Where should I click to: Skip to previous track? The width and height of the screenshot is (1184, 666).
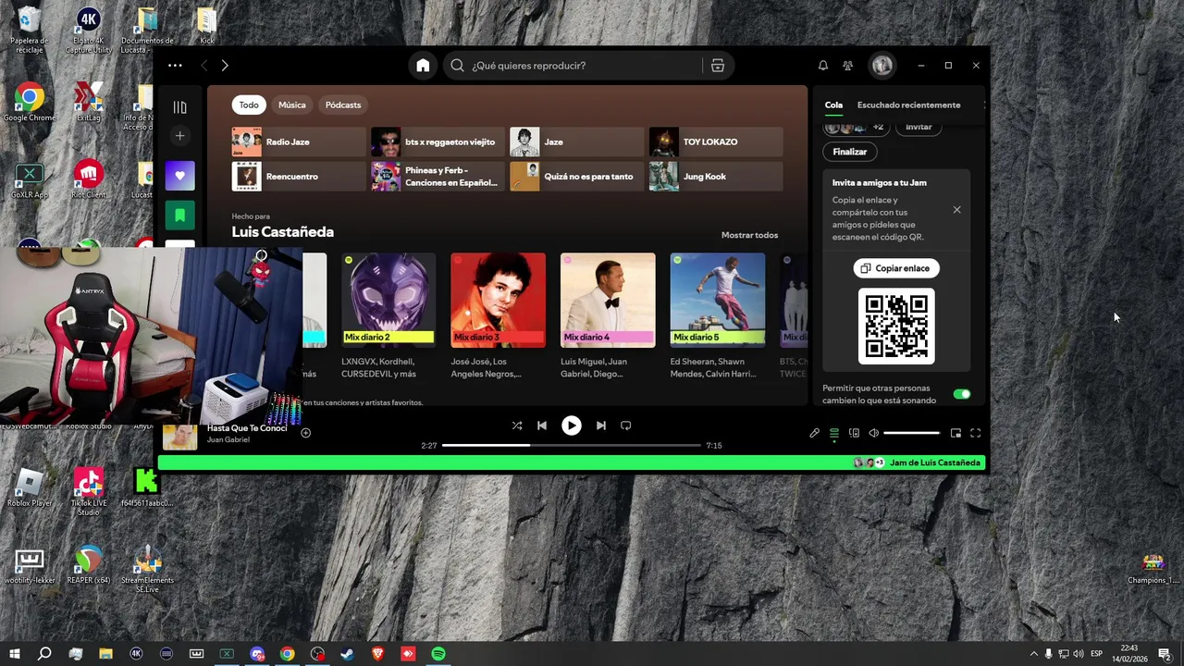click(542, 425)
